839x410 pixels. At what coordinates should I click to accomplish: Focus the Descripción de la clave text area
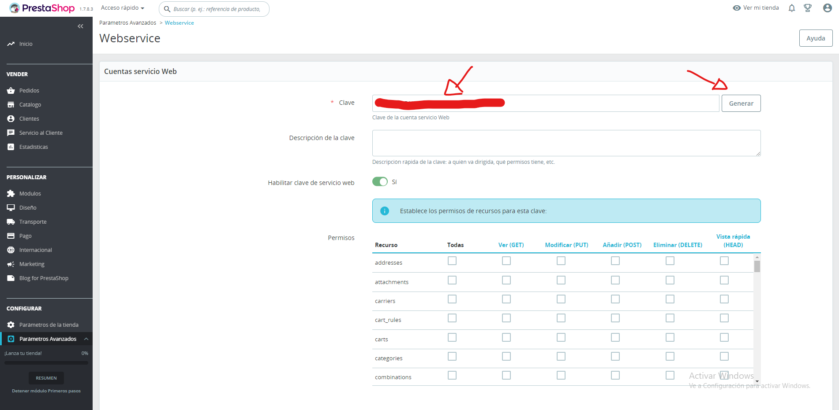pos(566,143)
